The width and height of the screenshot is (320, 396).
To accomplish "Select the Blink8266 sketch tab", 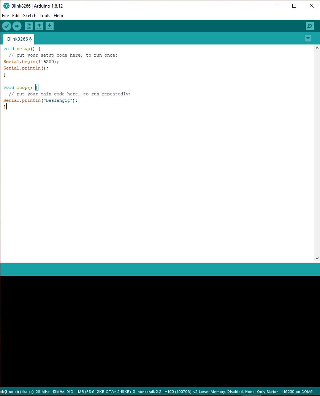I will 19,39.
